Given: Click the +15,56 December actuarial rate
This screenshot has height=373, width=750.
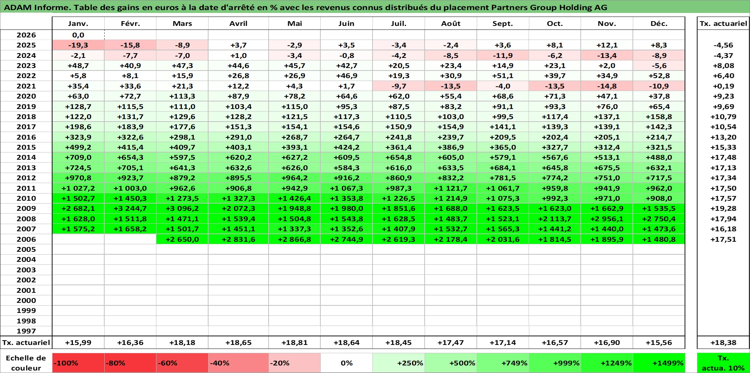Looking at the screenshot, I should coord(659,342).
